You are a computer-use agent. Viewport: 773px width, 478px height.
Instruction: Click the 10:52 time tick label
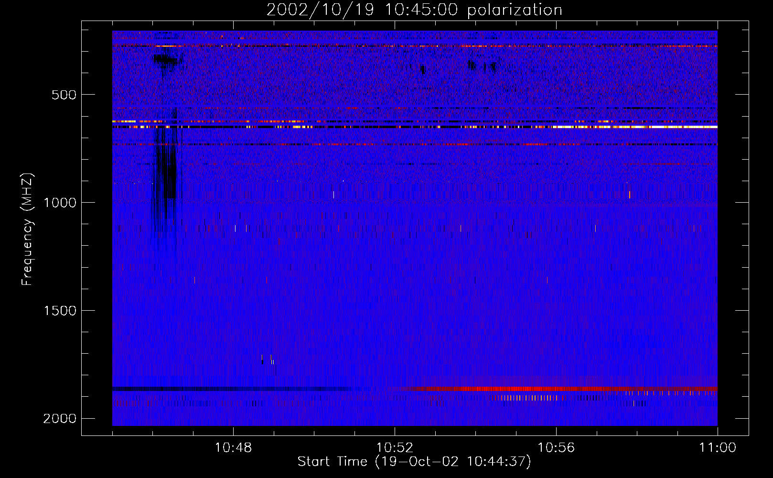click(395, 448)
